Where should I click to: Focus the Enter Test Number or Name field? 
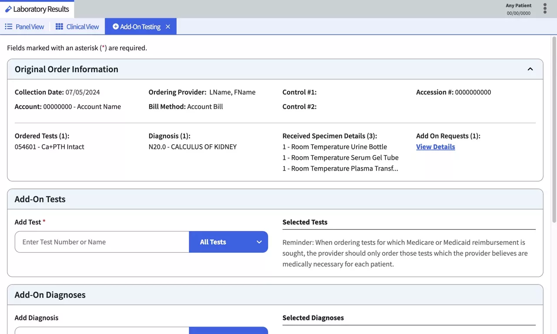pyautogui.click(x=102, y=242)
